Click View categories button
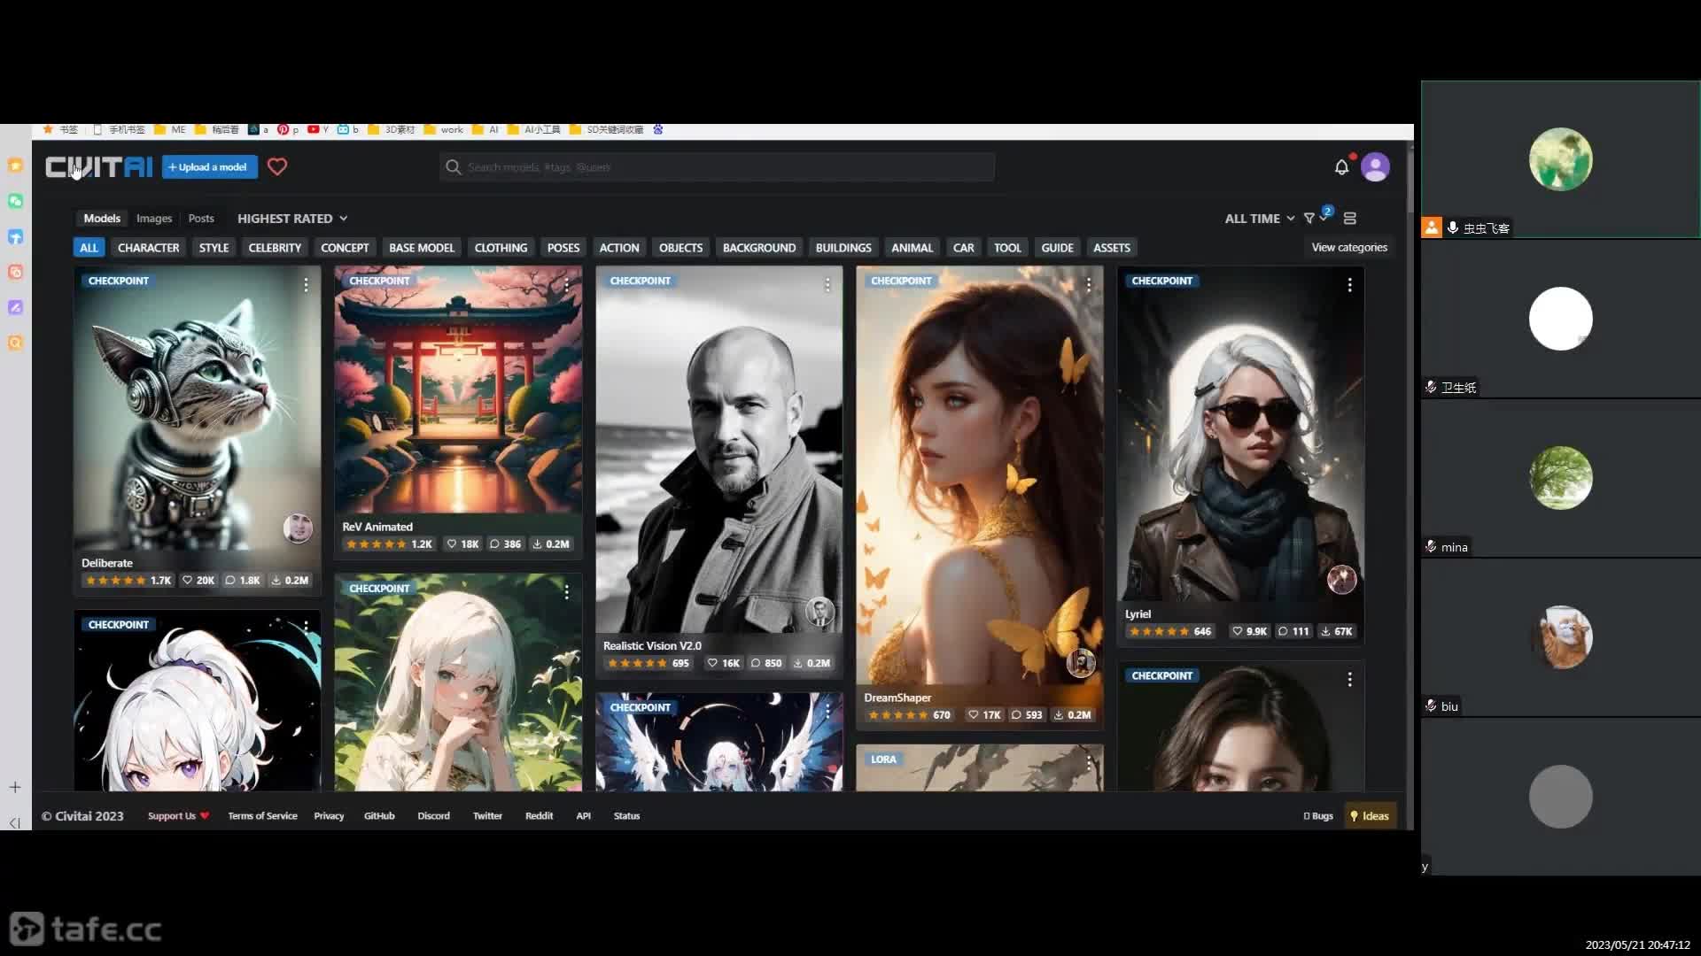The image size is (1701, 956). pyautogui.click(x=1349, y=248)
